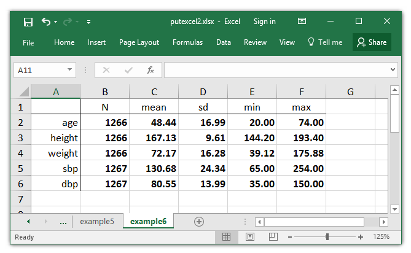
Task: Switch to example5 sheet tab
Action: [97, 221]
